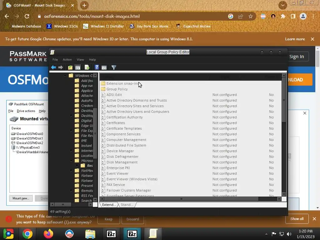
Task: Reload the page in Chrome
Action: coord(27,16)
